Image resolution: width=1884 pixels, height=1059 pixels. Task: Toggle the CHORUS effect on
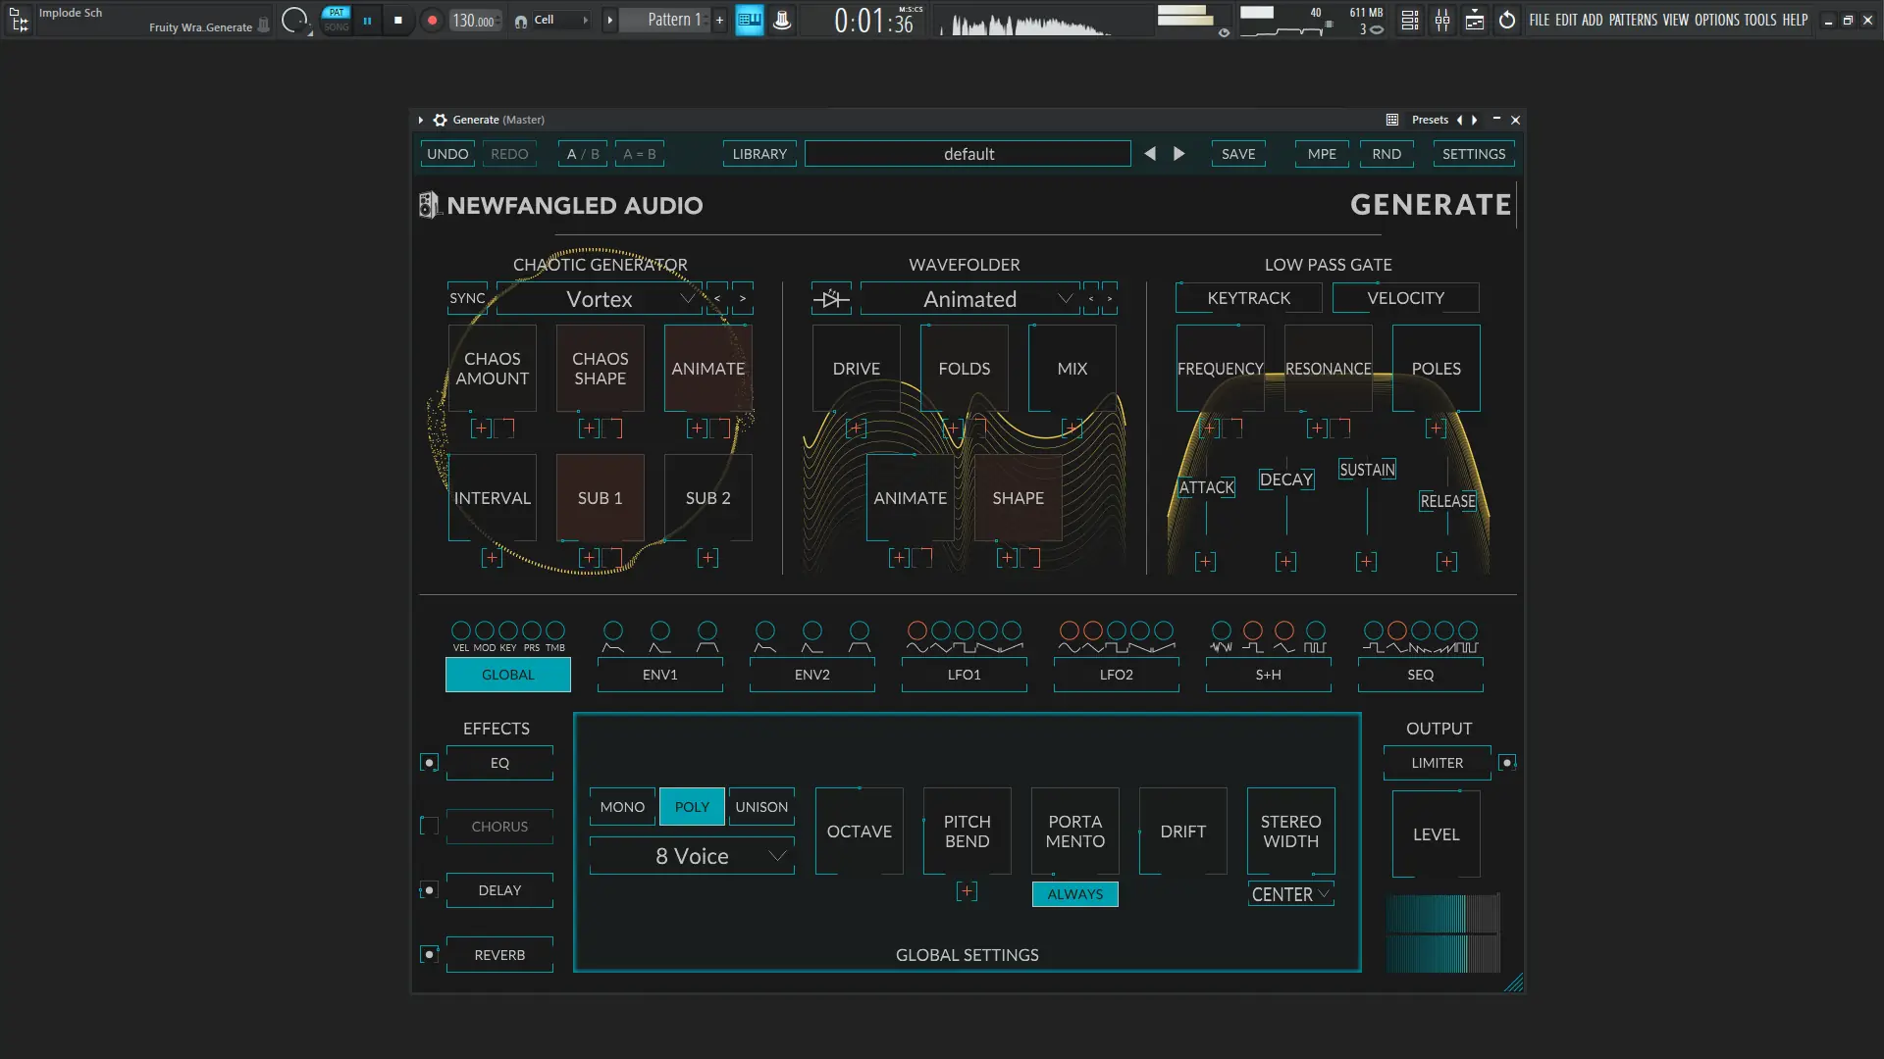[428, 826]
